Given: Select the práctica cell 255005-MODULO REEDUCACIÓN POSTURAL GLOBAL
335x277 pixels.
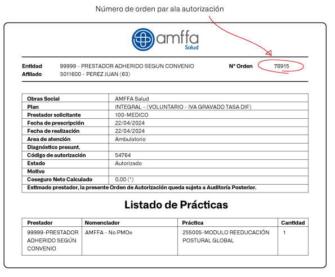Looking at the screenshot, I should pos(226,236).
